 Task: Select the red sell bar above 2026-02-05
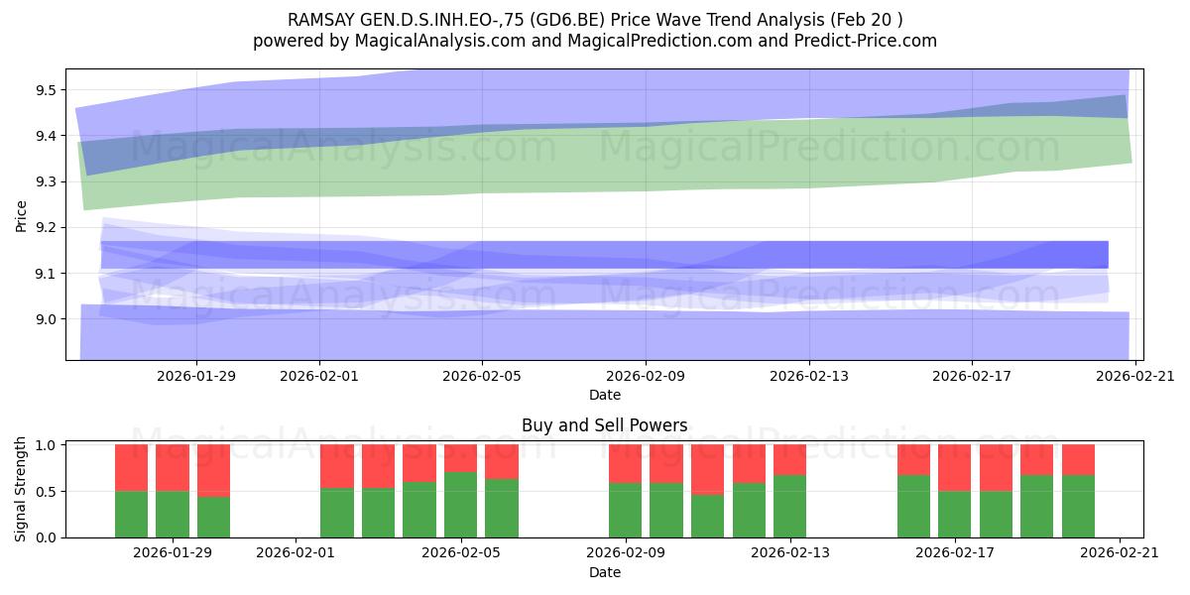tap(461, 458)
